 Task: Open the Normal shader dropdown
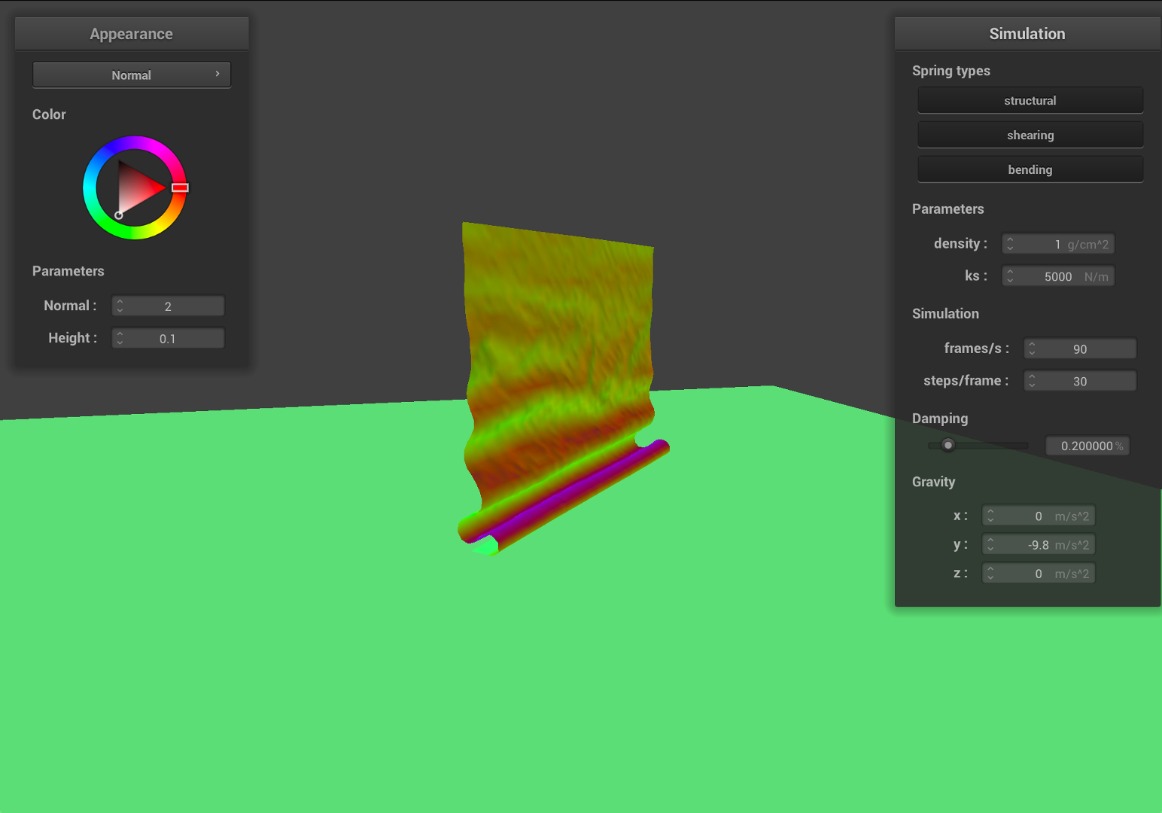[x=132, y=75]
